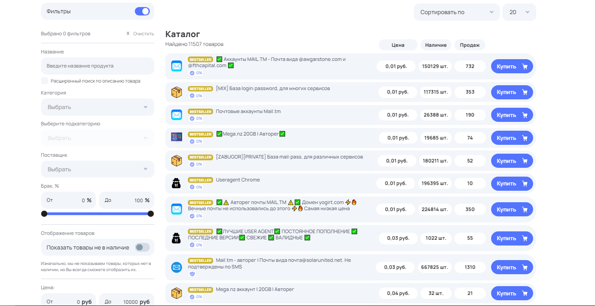Open the Useragent Chrome product title
Viewport: 595px width, 306px height.
pos(238,180)
